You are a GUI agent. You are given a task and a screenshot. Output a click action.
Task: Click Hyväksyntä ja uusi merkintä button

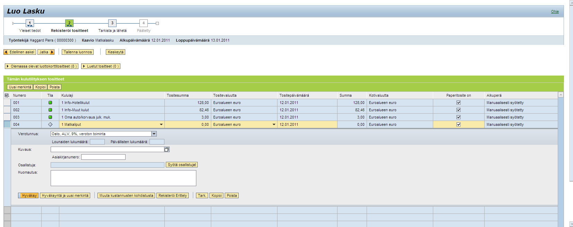(65, 195)
